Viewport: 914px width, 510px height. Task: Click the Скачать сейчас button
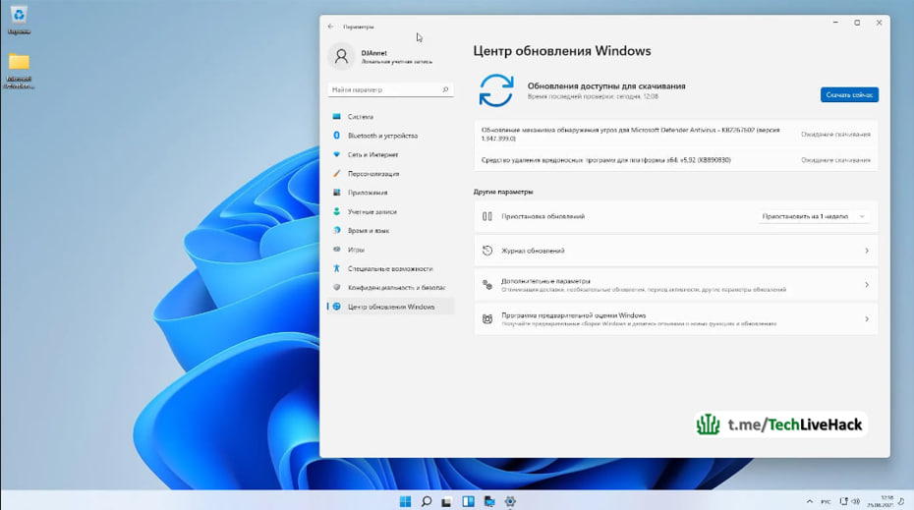coord(849,95)
